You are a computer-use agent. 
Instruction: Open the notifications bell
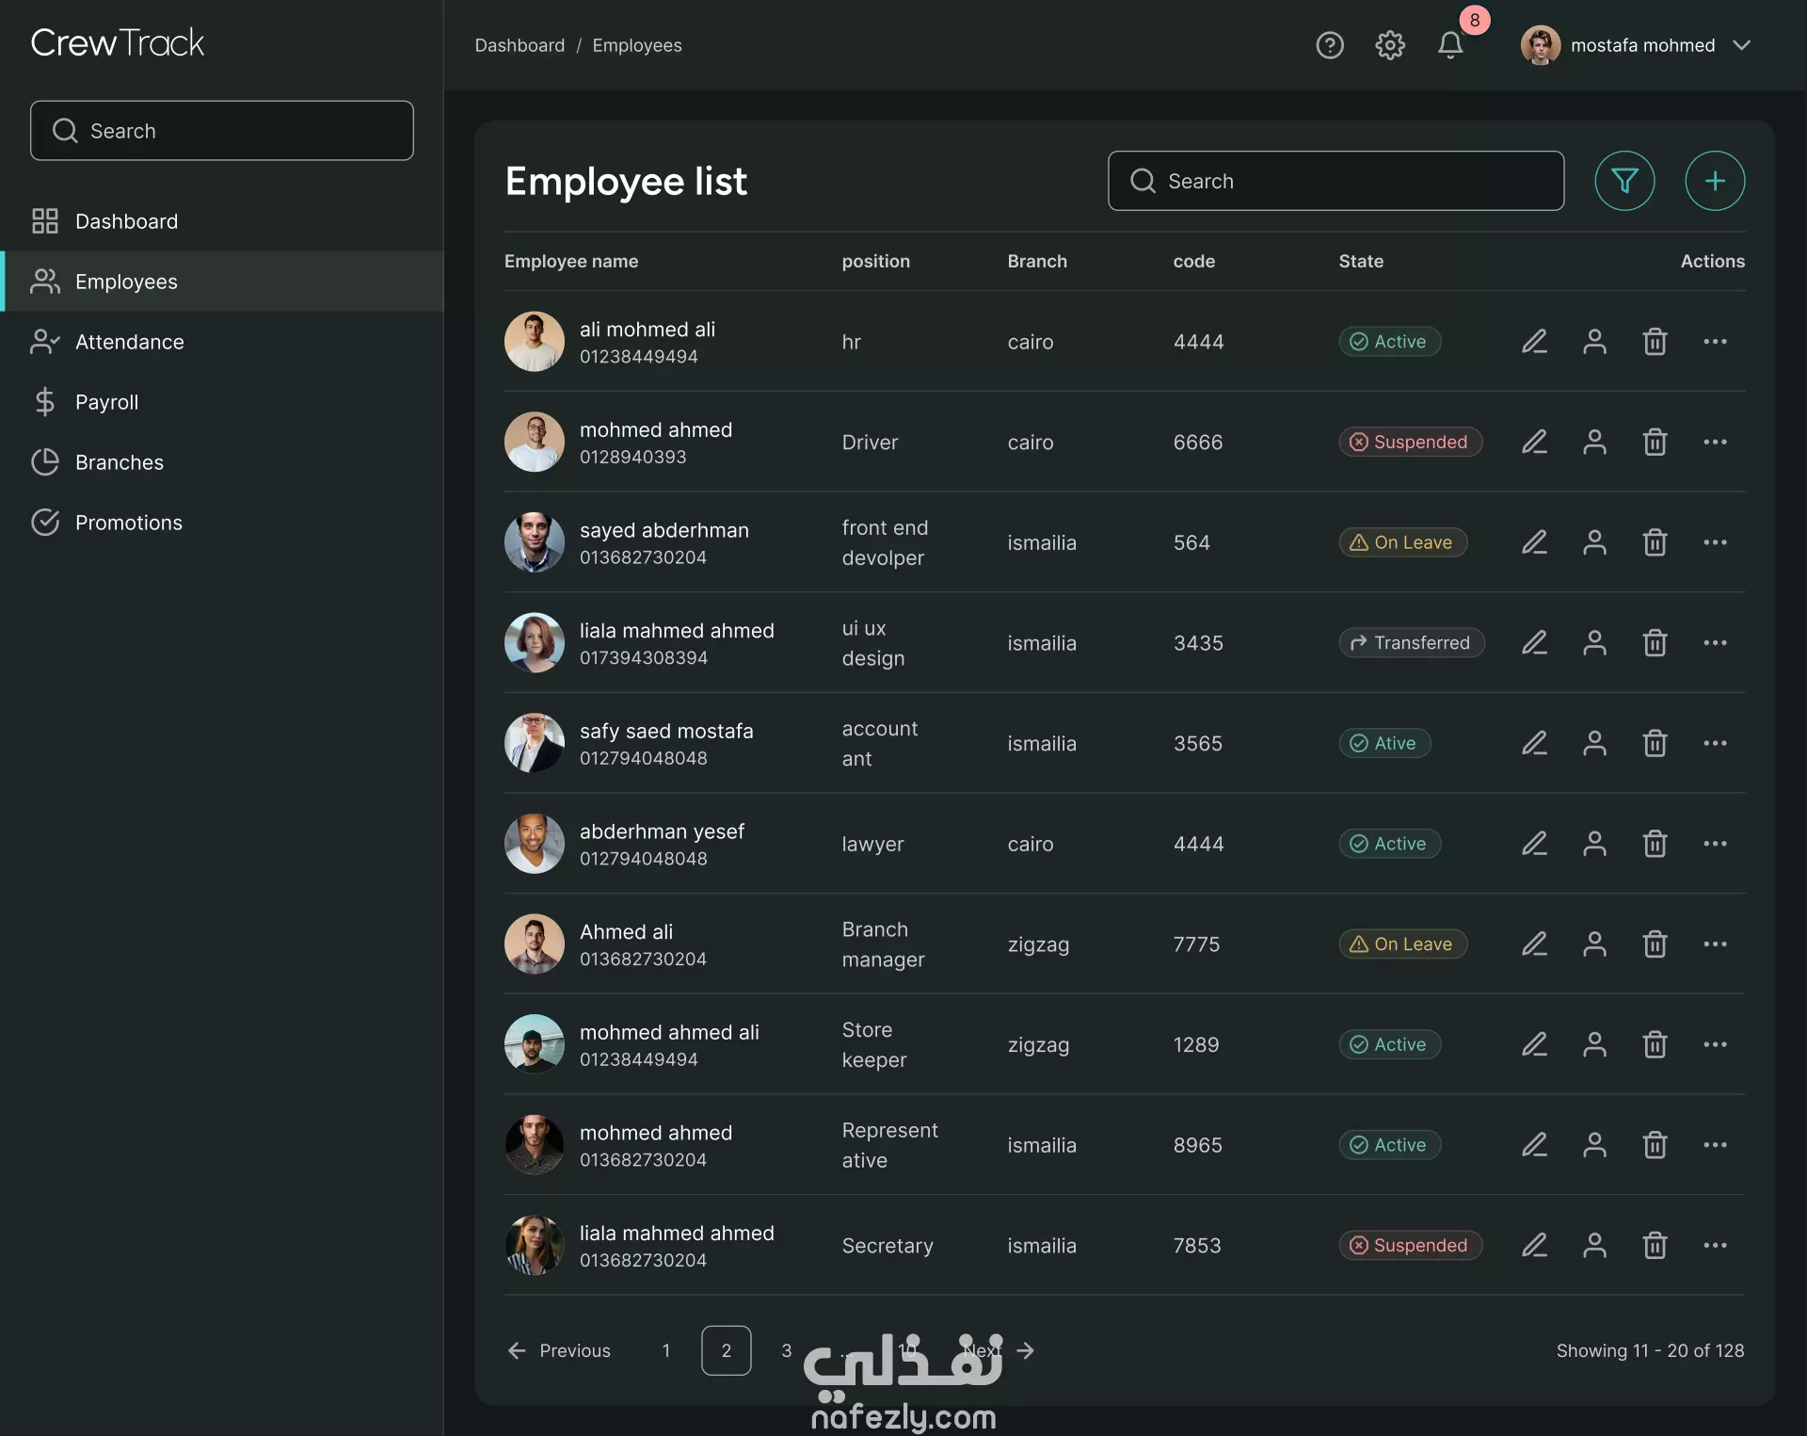coord(1449,45)
